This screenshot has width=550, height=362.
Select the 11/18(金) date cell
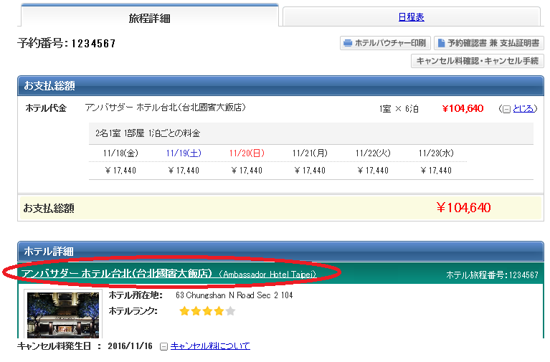coord(120,153)
